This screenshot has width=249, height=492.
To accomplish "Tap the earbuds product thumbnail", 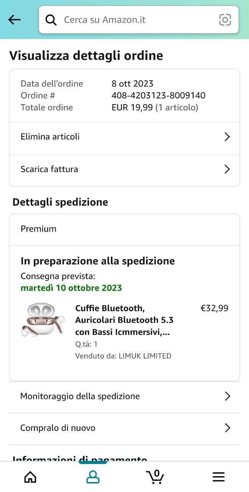I will (x=42, y=320).
